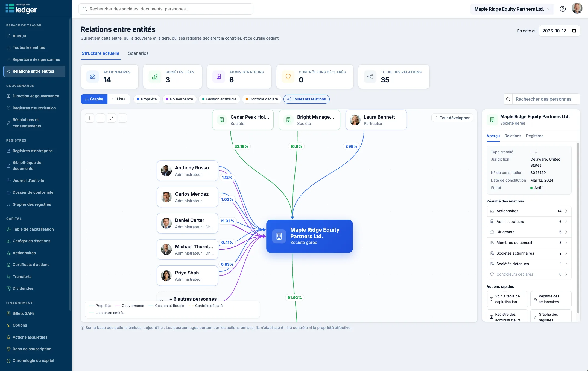Expand the Dirigeants summary row chevron
Viewport: 588px width, 371px height.
tap(566, 232)
